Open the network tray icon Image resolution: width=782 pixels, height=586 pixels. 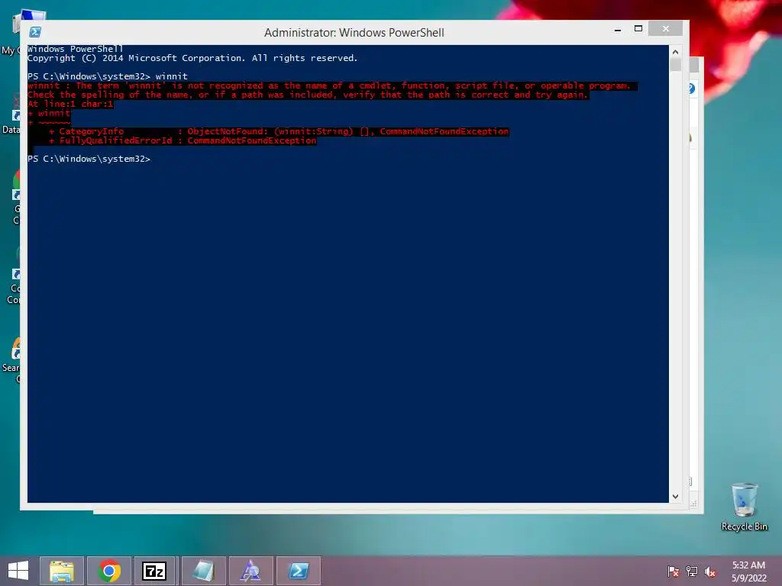pos(692,572)
